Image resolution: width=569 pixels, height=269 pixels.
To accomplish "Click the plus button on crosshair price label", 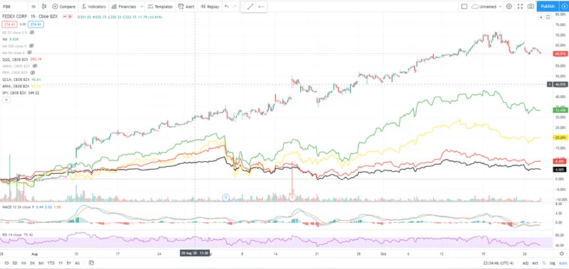I will (x=551, y=84).
